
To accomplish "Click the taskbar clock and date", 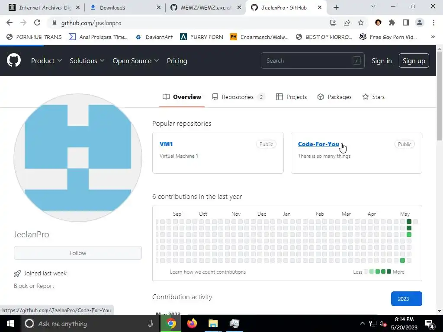I will coord(404,323).
